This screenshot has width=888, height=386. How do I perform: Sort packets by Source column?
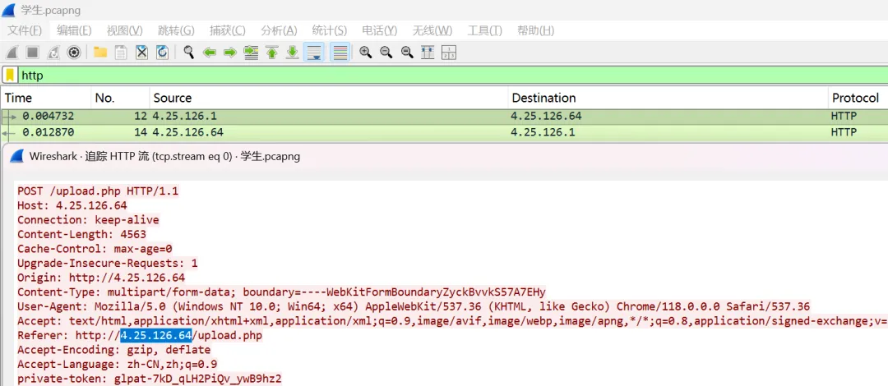pyautogui.click(x=329, y=98)
